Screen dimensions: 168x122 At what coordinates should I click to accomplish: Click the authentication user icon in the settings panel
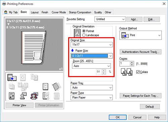click(x=23, y=96)
